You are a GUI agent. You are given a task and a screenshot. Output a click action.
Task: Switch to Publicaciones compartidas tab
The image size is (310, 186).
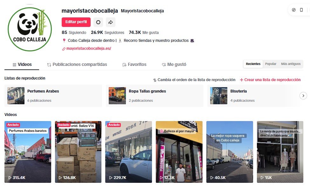[x=77, y=65]
